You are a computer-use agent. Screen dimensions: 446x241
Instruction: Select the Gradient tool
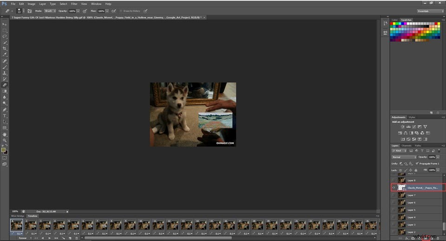click(5, 91)
